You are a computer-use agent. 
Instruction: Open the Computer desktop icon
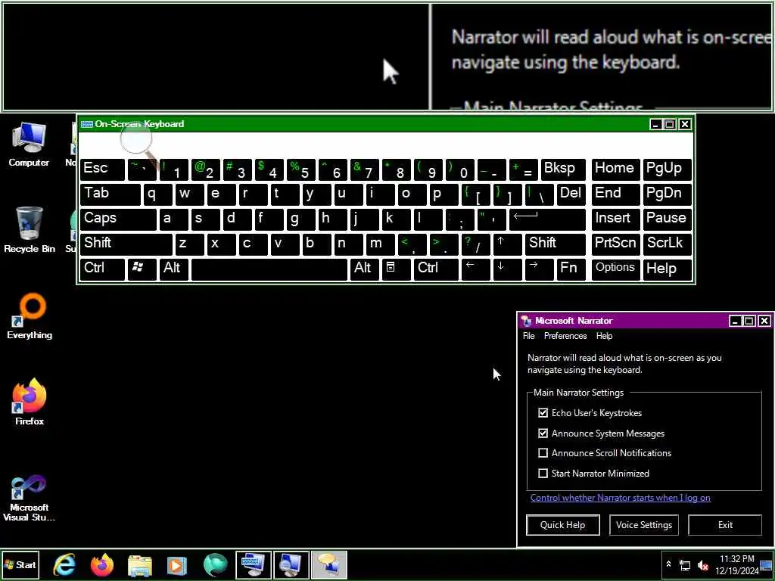(29, 144)
